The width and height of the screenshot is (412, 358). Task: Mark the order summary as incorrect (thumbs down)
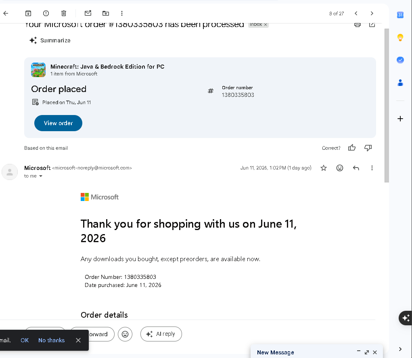[x=368, y=148]
